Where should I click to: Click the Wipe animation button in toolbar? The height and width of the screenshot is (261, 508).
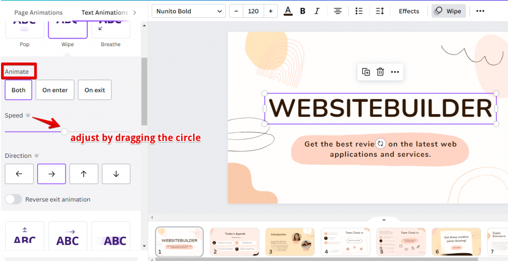pyautogui.click(x=448, y=11)
